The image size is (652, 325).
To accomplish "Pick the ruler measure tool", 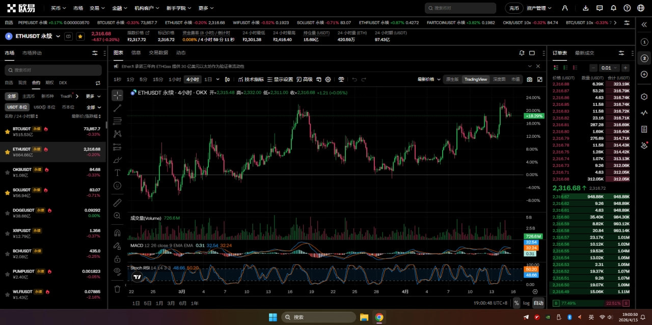I will tap(117, 203).
